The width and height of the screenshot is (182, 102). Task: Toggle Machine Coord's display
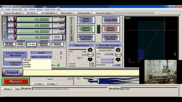44,44
